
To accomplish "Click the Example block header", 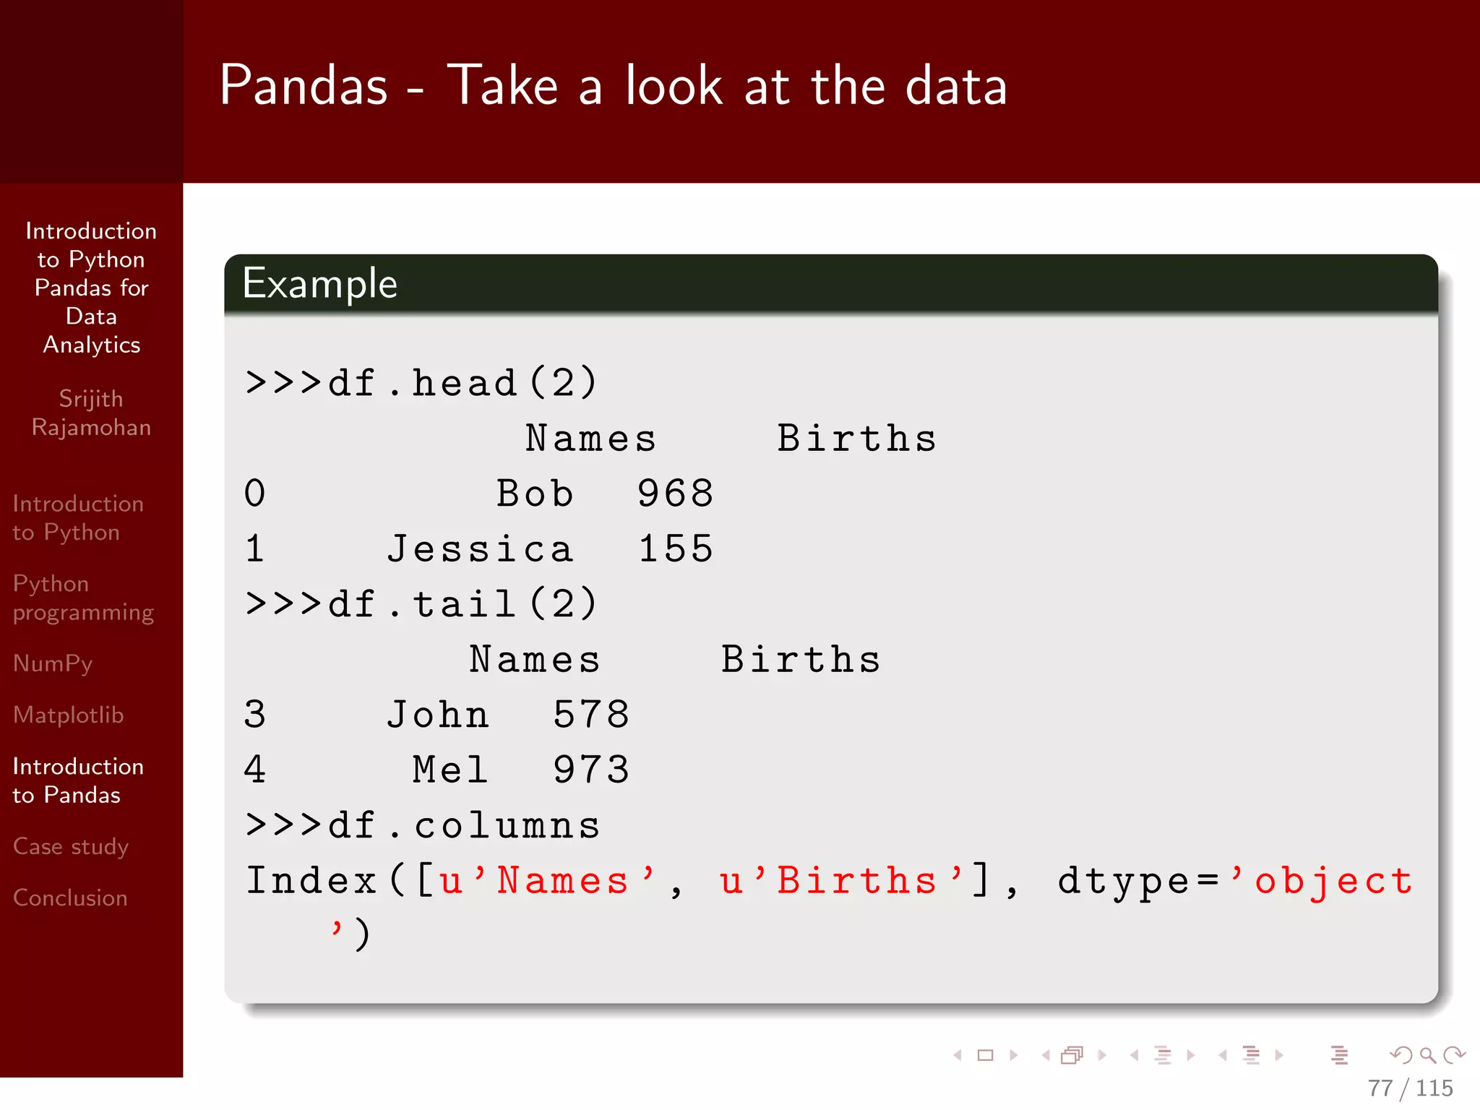I will pos(831,283).
